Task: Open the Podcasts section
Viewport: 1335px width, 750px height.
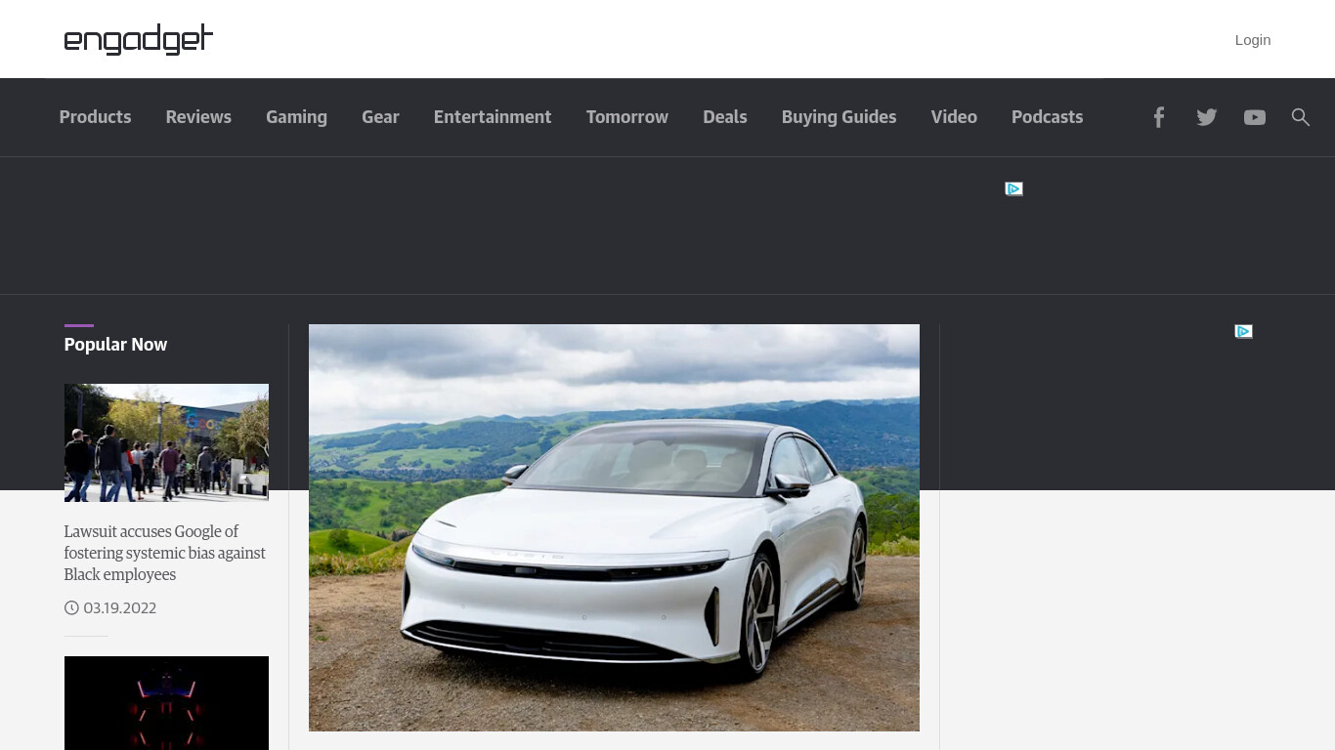Action: click(x=1047, y=117)
